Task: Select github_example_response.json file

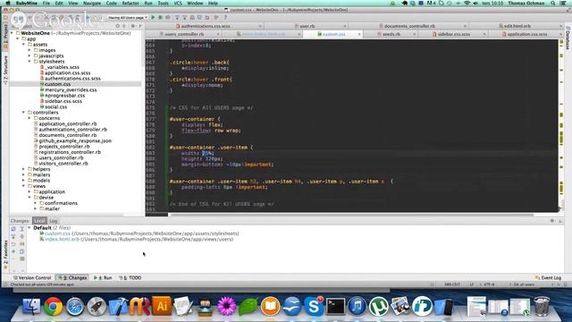Action: tap(75, 140)
